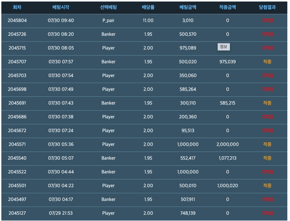The height and width of the screenshot is (221, 290).
Task: Click the 회차 column header
Action: click(17, 7)
